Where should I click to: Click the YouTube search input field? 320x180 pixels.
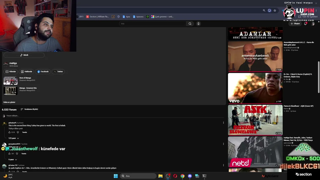coord(152,23)
